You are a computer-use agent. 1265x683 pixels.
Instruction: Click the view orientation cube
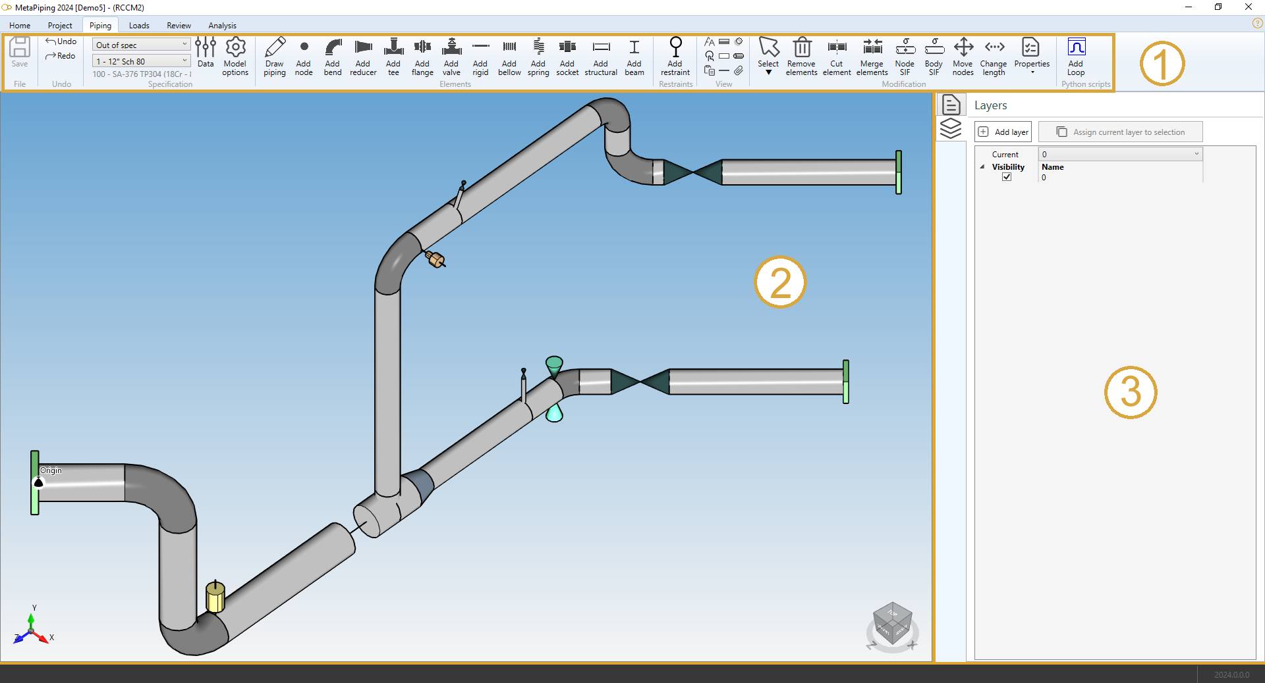click(x=892, y=622)
